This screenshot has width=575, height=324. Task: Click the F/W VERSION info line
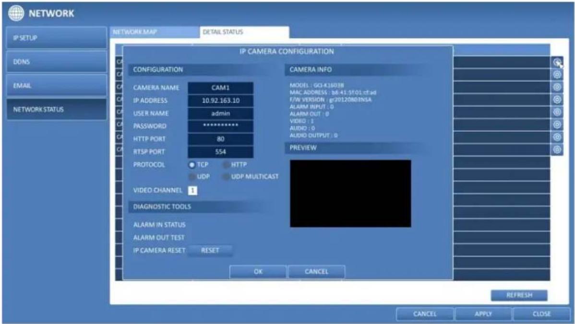tap(330, 100)
